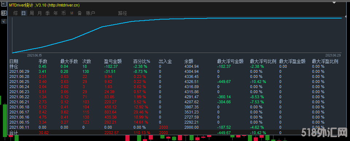
Task: Click the balance value 4336.45
Action: (191, 76)
